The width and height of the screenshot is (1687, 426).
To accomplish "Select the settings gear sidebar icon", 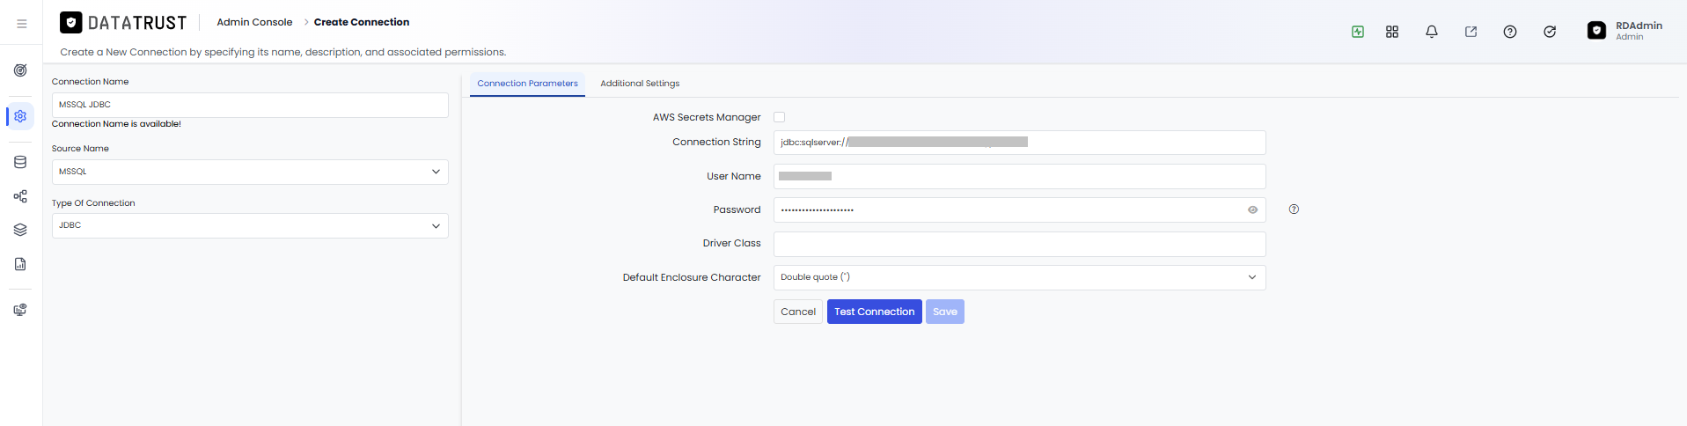I will pos(20,116).
